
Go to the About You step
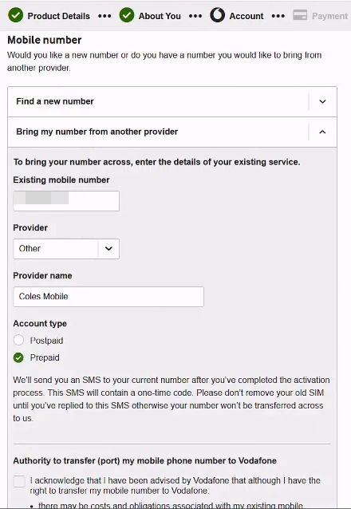click(160, 16)
